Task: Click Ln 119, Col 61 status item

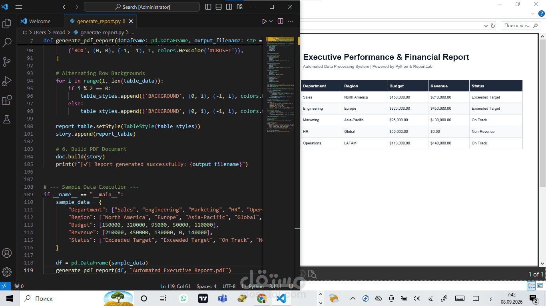Action: point(175,286)
